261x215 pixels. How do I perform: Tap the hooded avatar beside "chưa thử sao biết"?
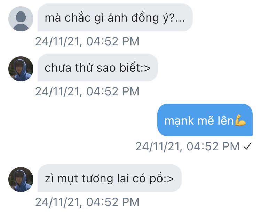pos(21,69)
